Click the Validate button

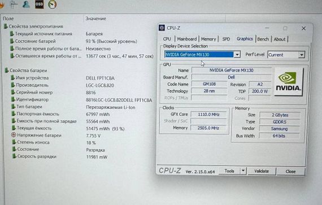point(262,171)
